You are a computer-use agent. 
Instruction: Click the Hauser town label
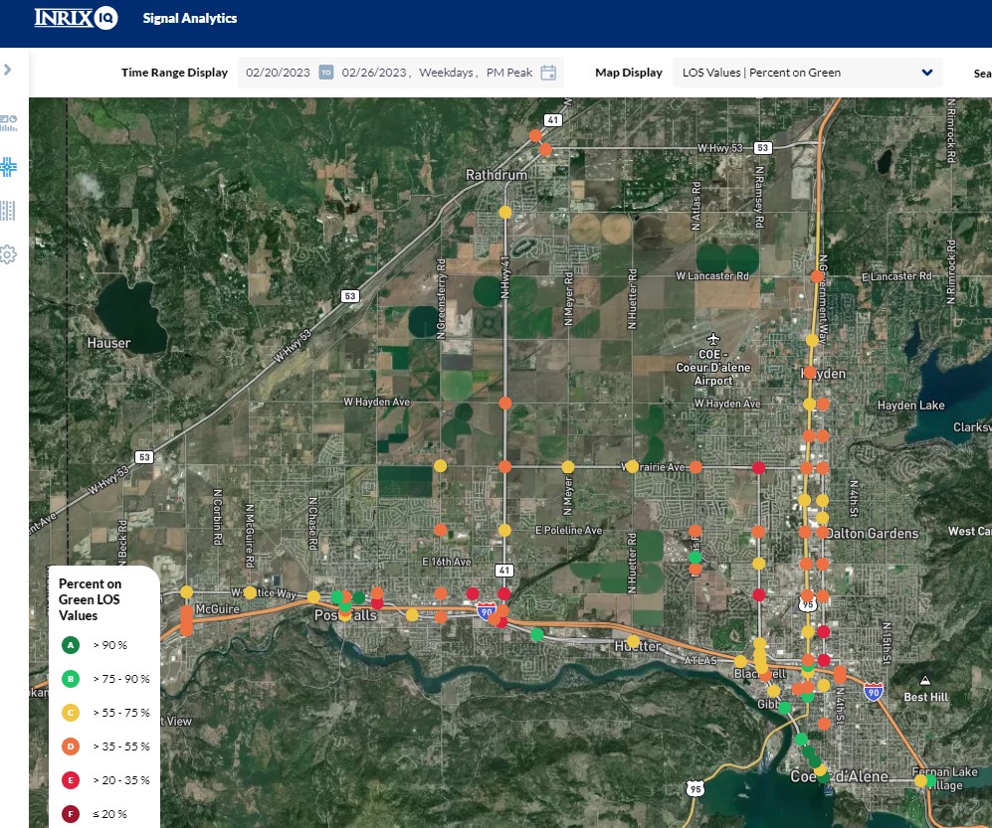pyautogui.click(x=108, y=343)
